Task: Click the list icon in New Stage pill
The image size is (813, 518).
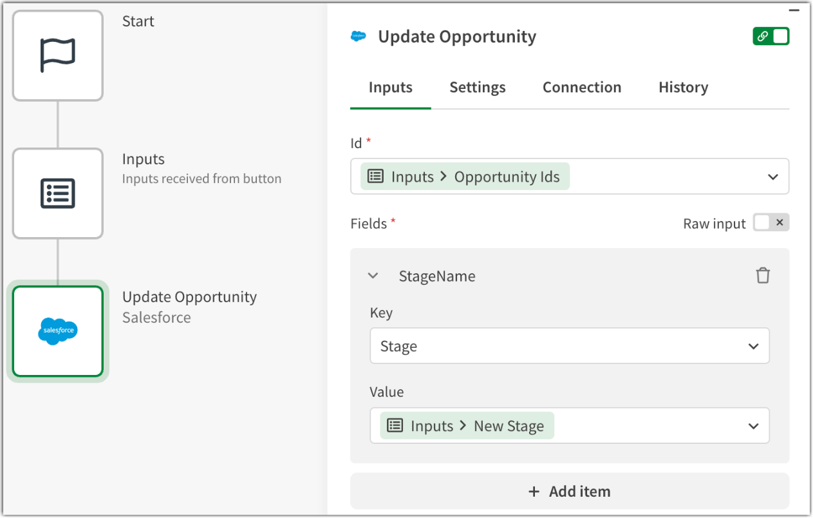Action: pos(395,426)
